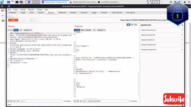Open response search help icon
Screen dimensions: 191x107
(75, 101)
